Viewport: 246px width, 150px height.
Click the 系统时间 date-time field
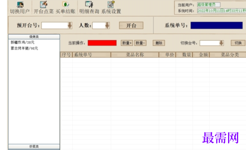point(221,11)
